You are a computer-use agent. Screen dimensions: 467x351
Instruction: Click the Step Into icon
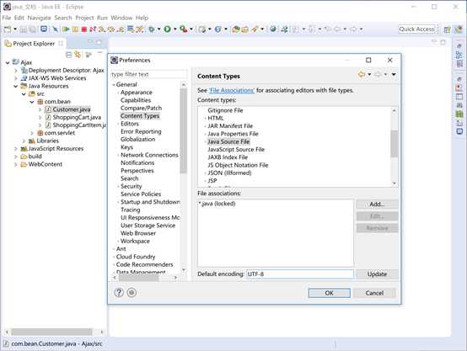point(102,29)
